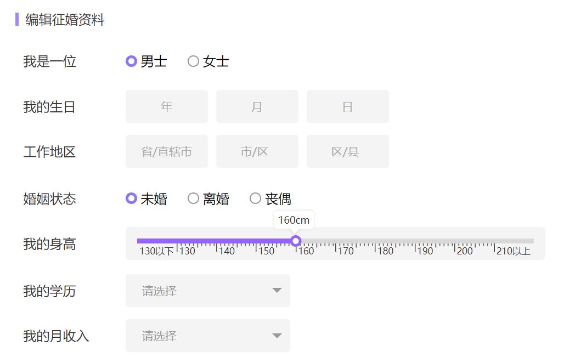Select the 男士 radio button
Image resolution: width=564 pixels, height=363 pixels.
click(131, 61)
